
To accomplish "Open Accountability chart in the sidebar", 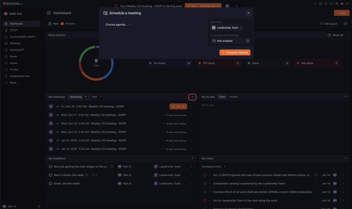I will pyautogui.click(x=21, y=37).
